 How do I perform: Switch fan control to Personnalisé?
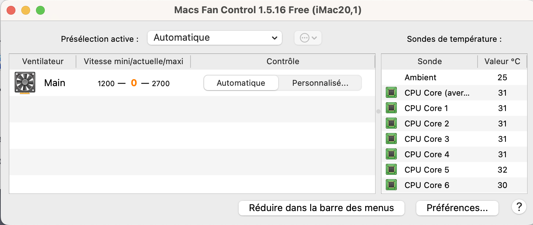click(x=320, y=83)
